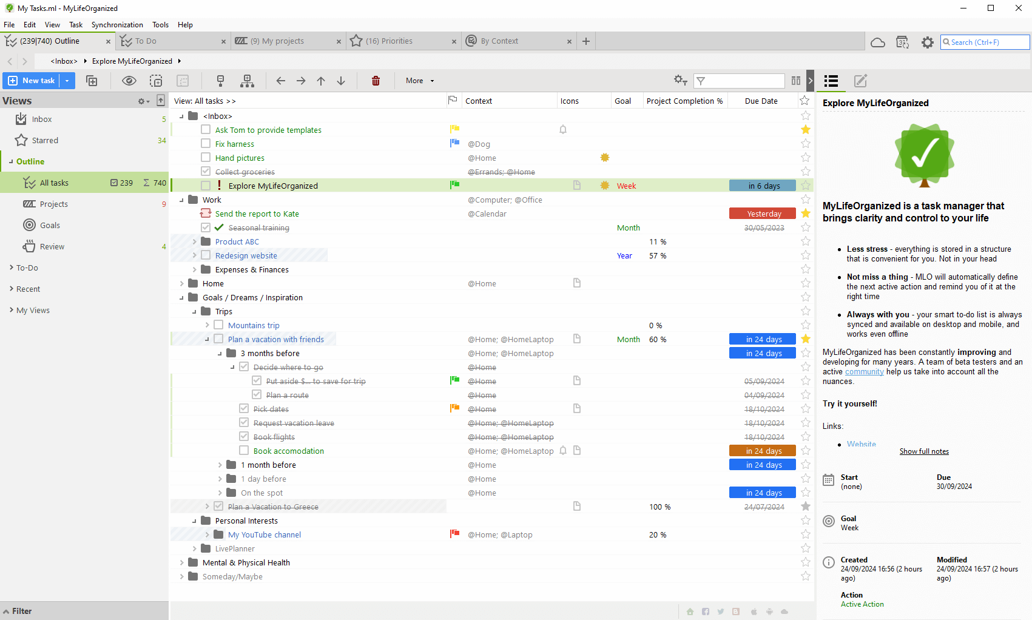The width and height of the screenshot is (1032, 620).
Task: Click the orange 'in 24 days' due badge
Action: pos(762,451)
